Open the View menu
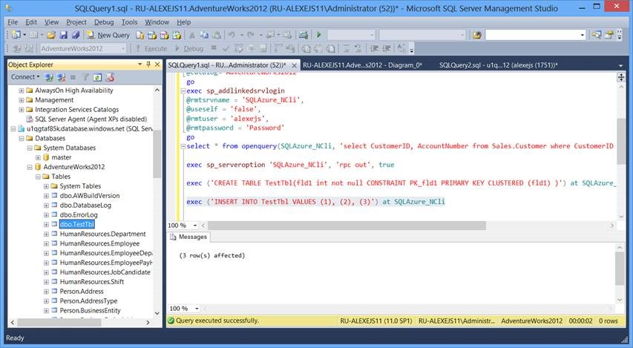This screenshot has height=348, width=633. coord(51,22)
